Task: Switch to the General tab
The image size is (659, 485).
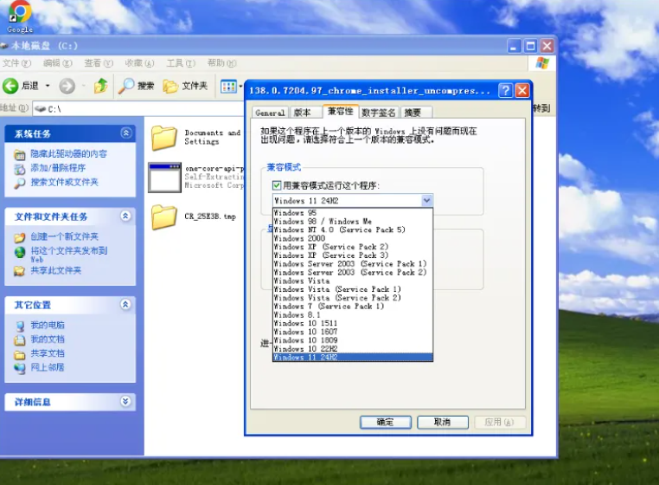Action: 270,113
